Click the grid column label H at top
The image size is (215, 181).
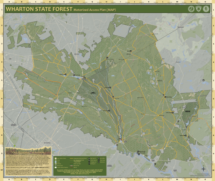coord(107,2)
